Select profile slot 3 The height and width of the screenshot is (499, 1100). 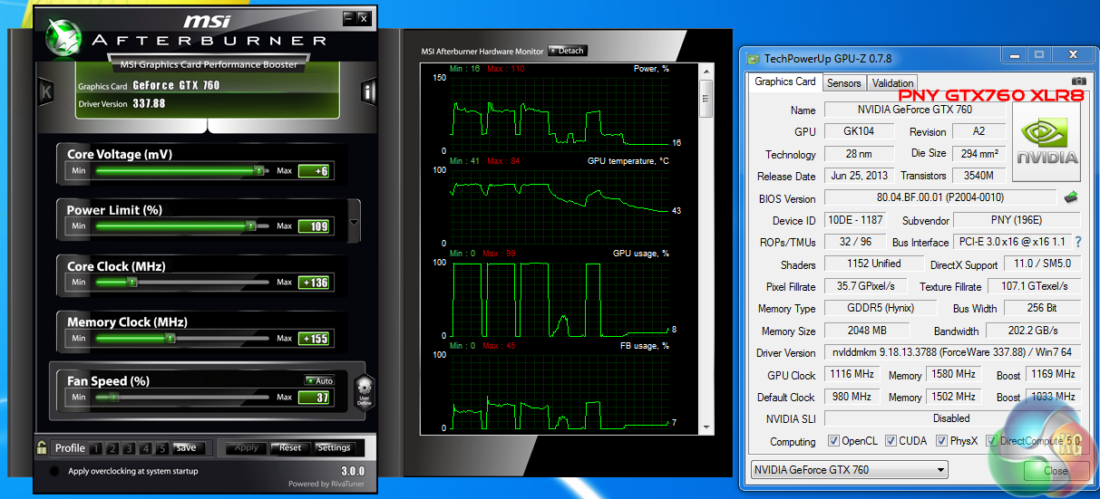tap(129, 448)
